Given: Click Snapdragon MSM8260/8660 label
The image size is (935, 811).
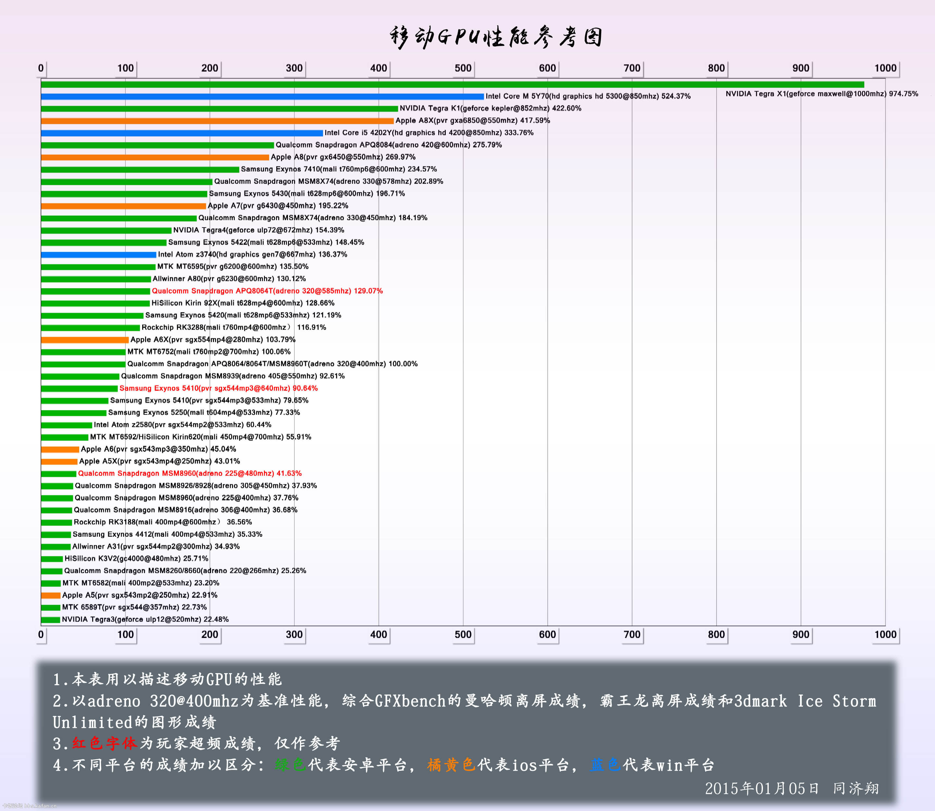Looking at the screenshot, I should [x=185, y=571].
